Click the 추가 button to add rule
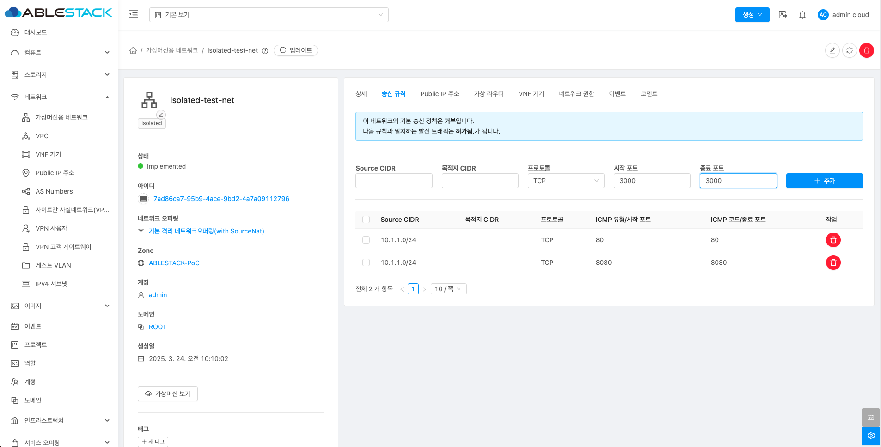Viewport: 881px width, 447px height. click(824, 181)
